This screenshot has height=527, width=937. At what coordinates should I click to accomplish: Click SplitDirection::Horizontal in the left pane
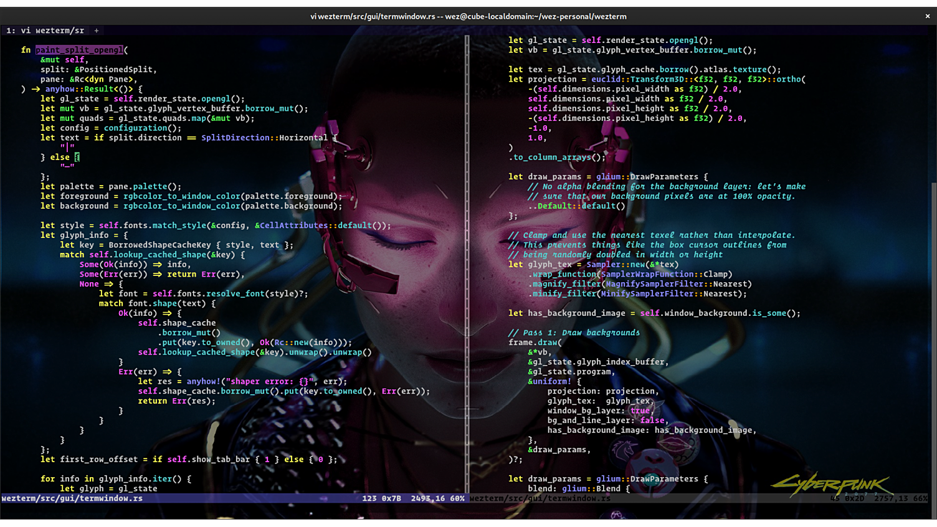pos(264,138)
